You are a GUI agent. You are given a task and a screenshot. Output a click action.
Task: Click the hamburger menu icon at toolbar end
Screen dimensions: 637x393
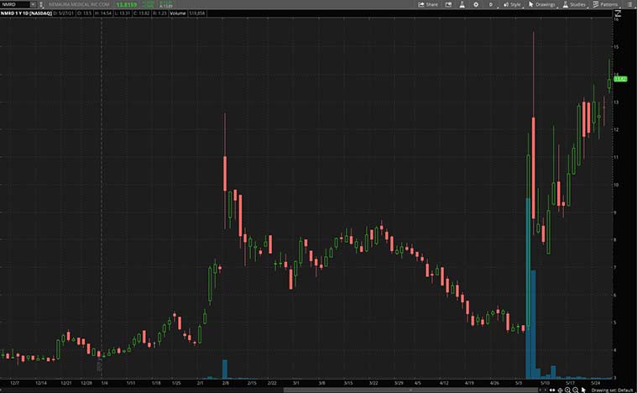click(629, 4)
